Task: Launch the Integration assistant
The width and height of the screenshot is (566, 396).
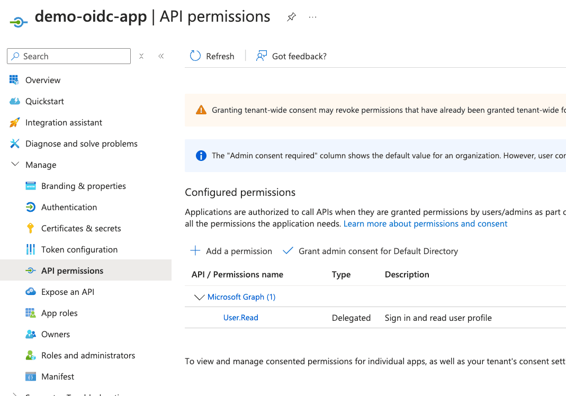Action: click(64, 122)
